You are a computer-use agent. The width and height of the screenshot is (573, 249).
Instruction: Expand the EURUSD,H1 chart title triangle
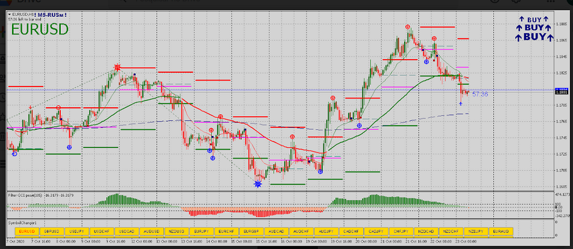point(9,13)
